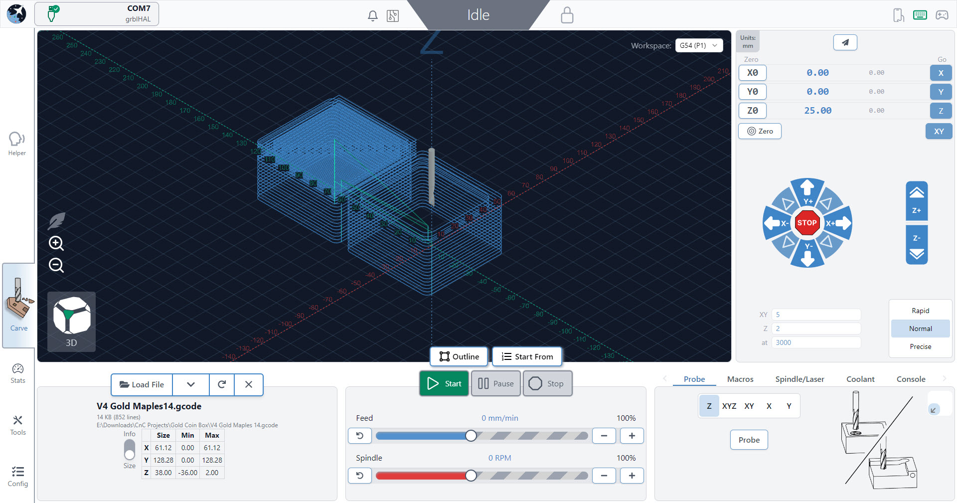Open the Workspace G54 dropdown
957x503 pixels.
click(699, 45)
